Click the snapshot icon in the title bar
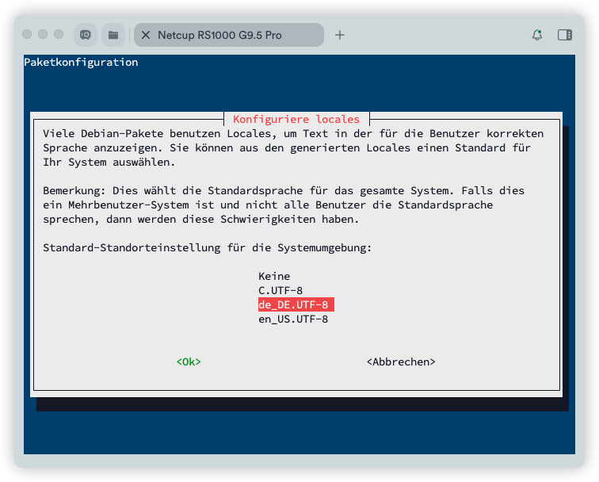Screen dimensions: 599x482 tap(86, 35)
